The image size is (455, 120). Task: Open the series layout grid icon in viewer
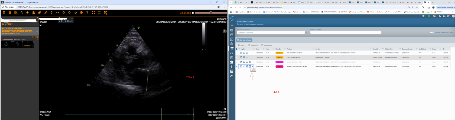pos(4,12)
